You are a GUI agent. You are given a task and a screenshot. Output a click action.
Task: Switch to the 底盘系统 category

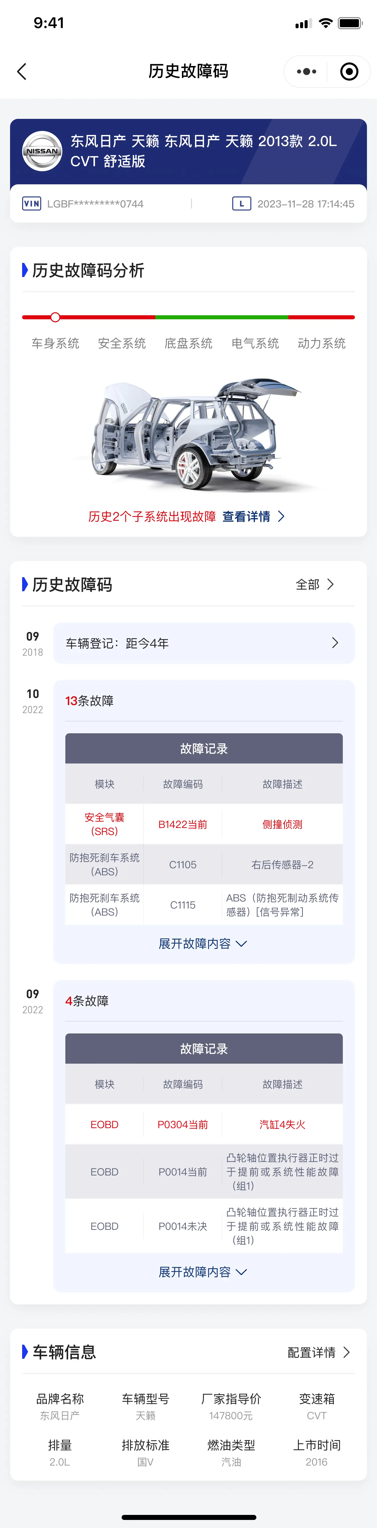tap(188, 343)
